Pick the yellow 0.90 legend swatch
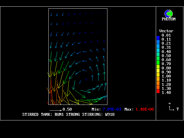The image size is (184, 138). click(158, 71)
